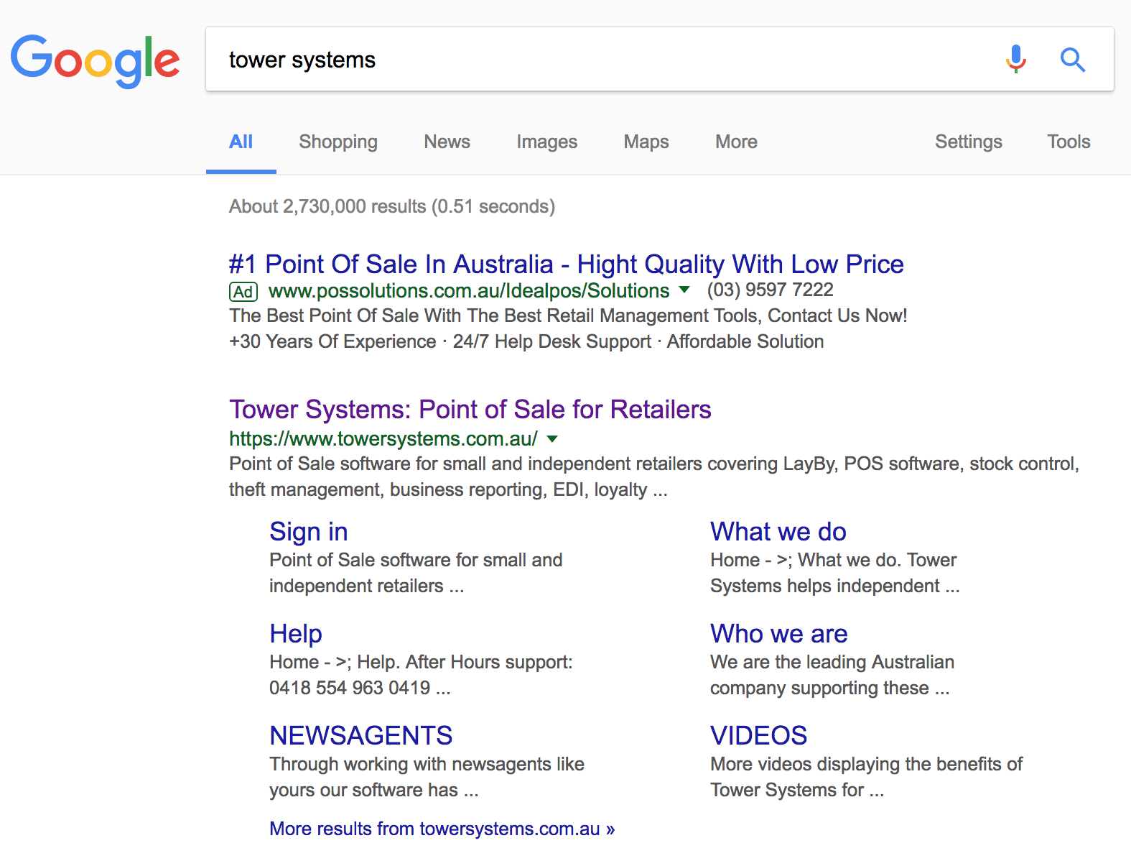The image size is (1131, 861).
Task: Open the NEWSAGENTS sitelink
Action: (360, 736)
